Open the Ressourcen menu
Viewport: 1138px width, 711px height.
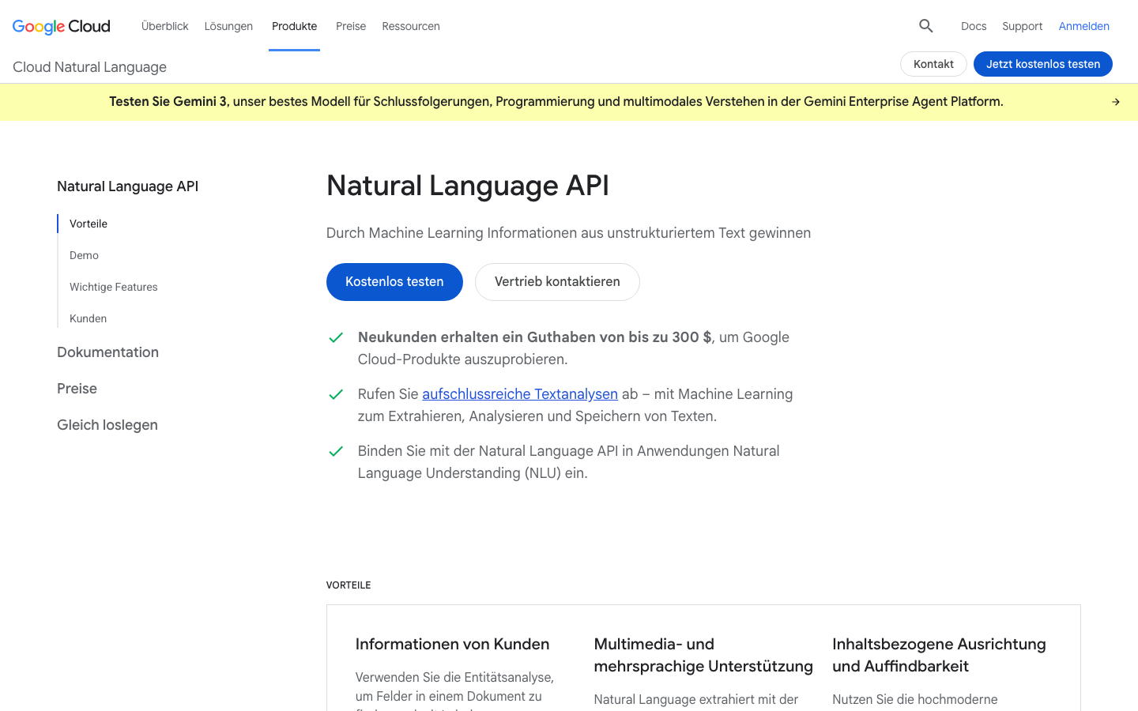[411, 26]
